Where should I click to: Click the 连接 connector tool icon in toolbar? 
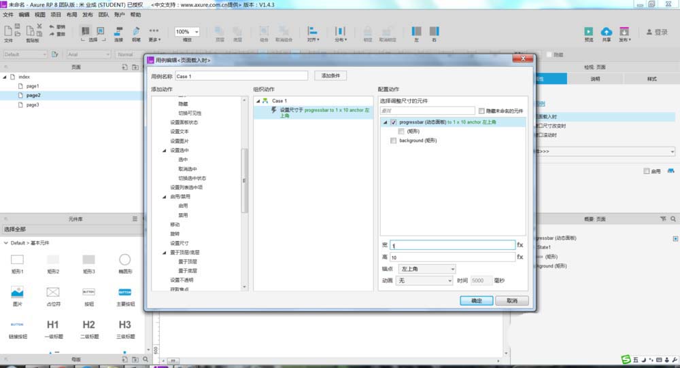(x=118, y=32)
